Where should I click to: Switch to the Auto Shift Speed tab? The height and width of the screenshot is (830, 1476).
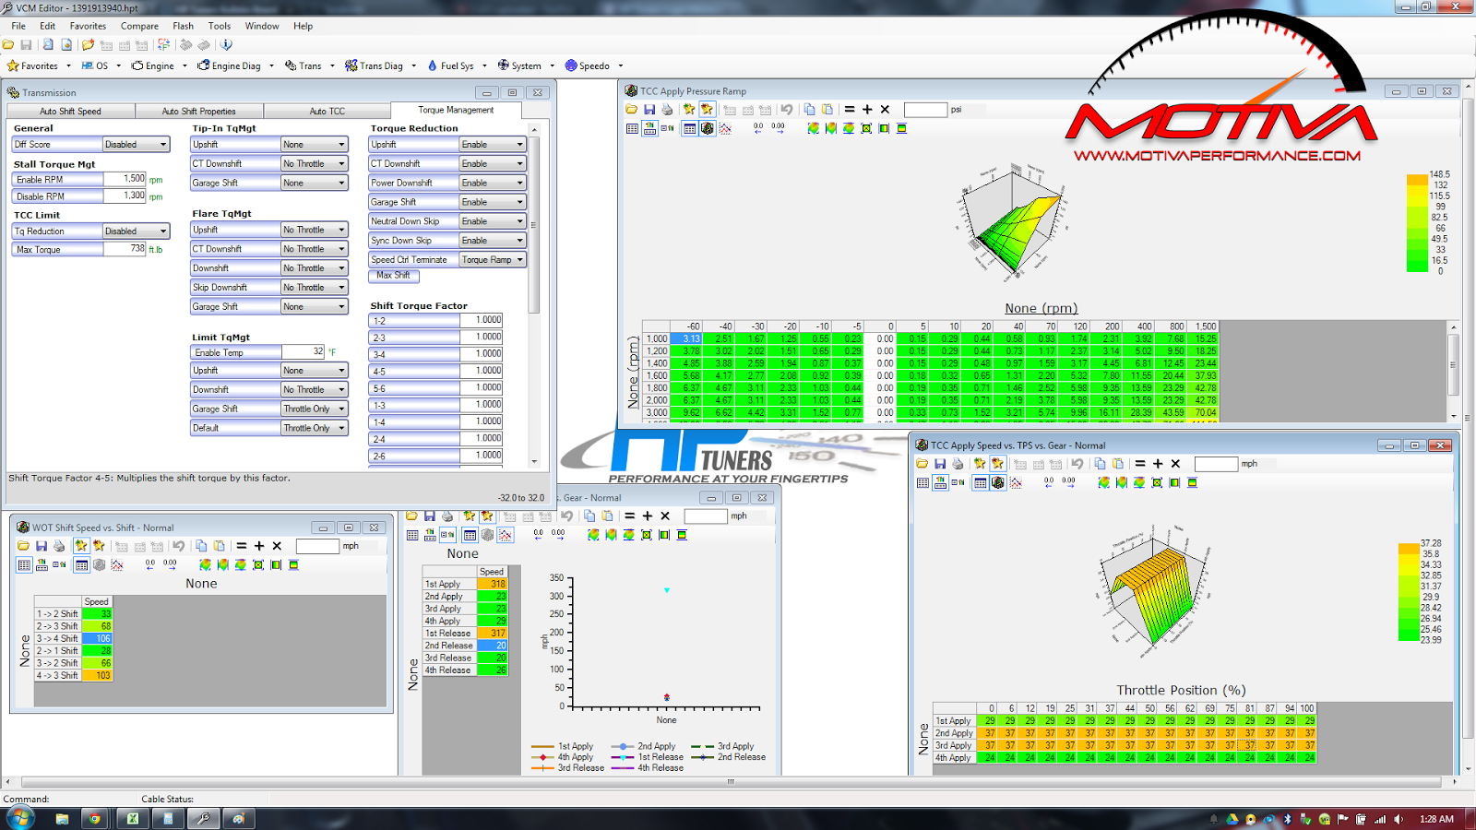click(x=70, y=112)
